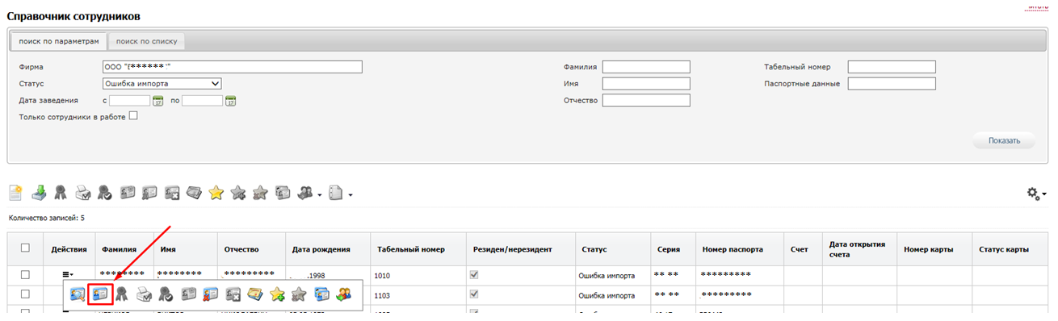The image size is (1058, 321).
Task: Click the stacked bank cards icon in main toolbar
Action: (194, 192)
